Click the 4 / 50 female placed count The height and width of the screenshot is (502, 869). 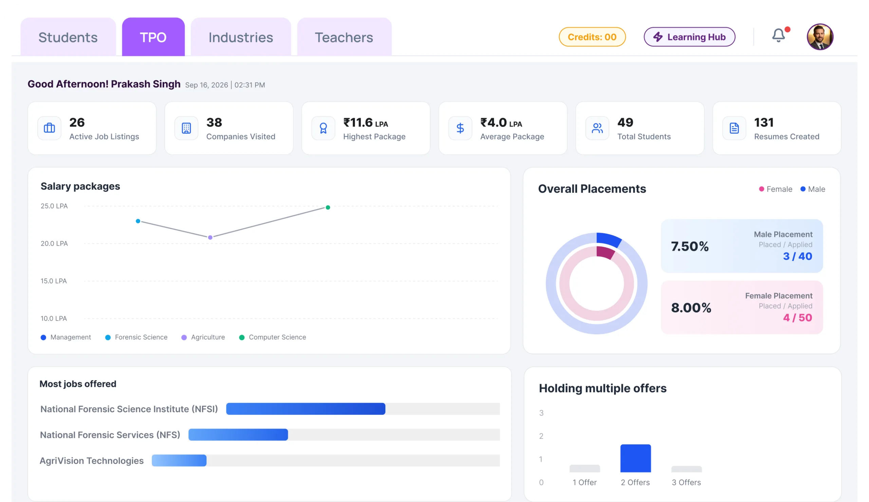[x=797, y=318]
